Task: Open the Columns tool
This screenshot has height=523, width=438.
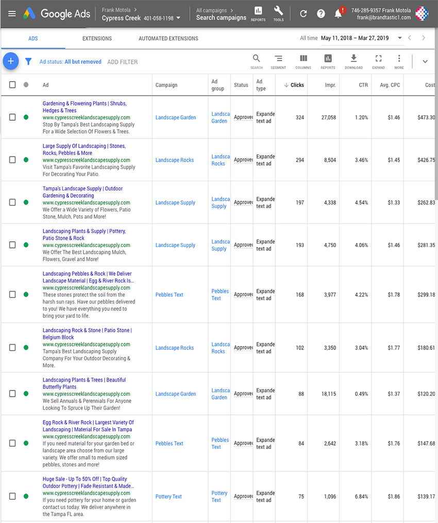Action: point(303,61)
